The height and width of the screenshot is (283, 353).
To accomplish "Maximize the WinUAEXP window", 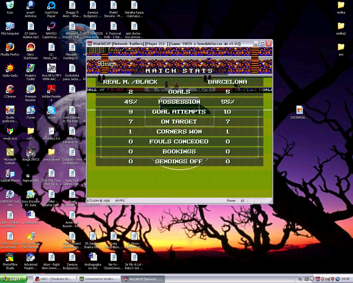I will pyautogui.click(x=262, y=44).
